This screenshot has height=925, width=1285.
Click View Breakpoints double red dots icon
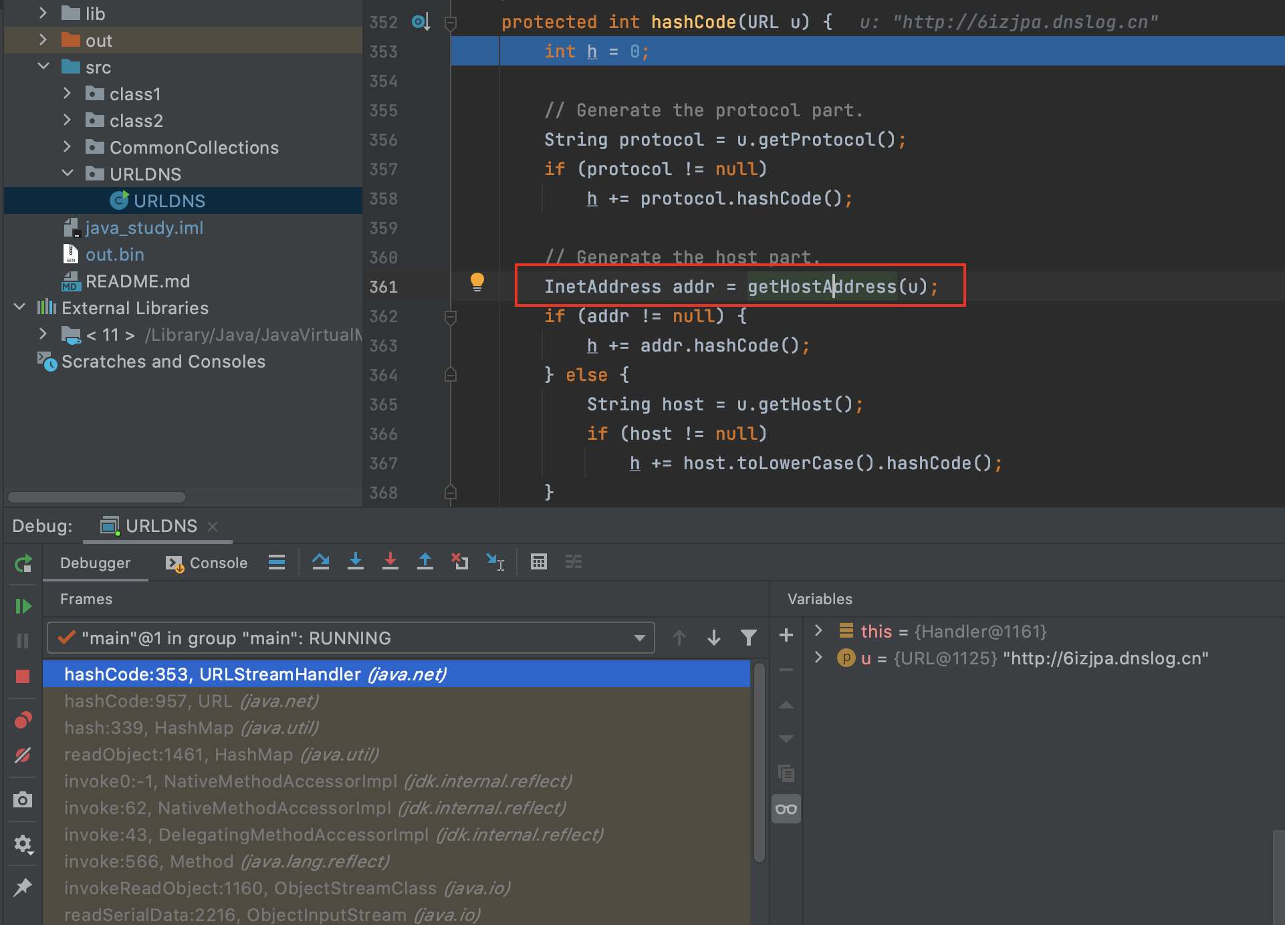23,720
